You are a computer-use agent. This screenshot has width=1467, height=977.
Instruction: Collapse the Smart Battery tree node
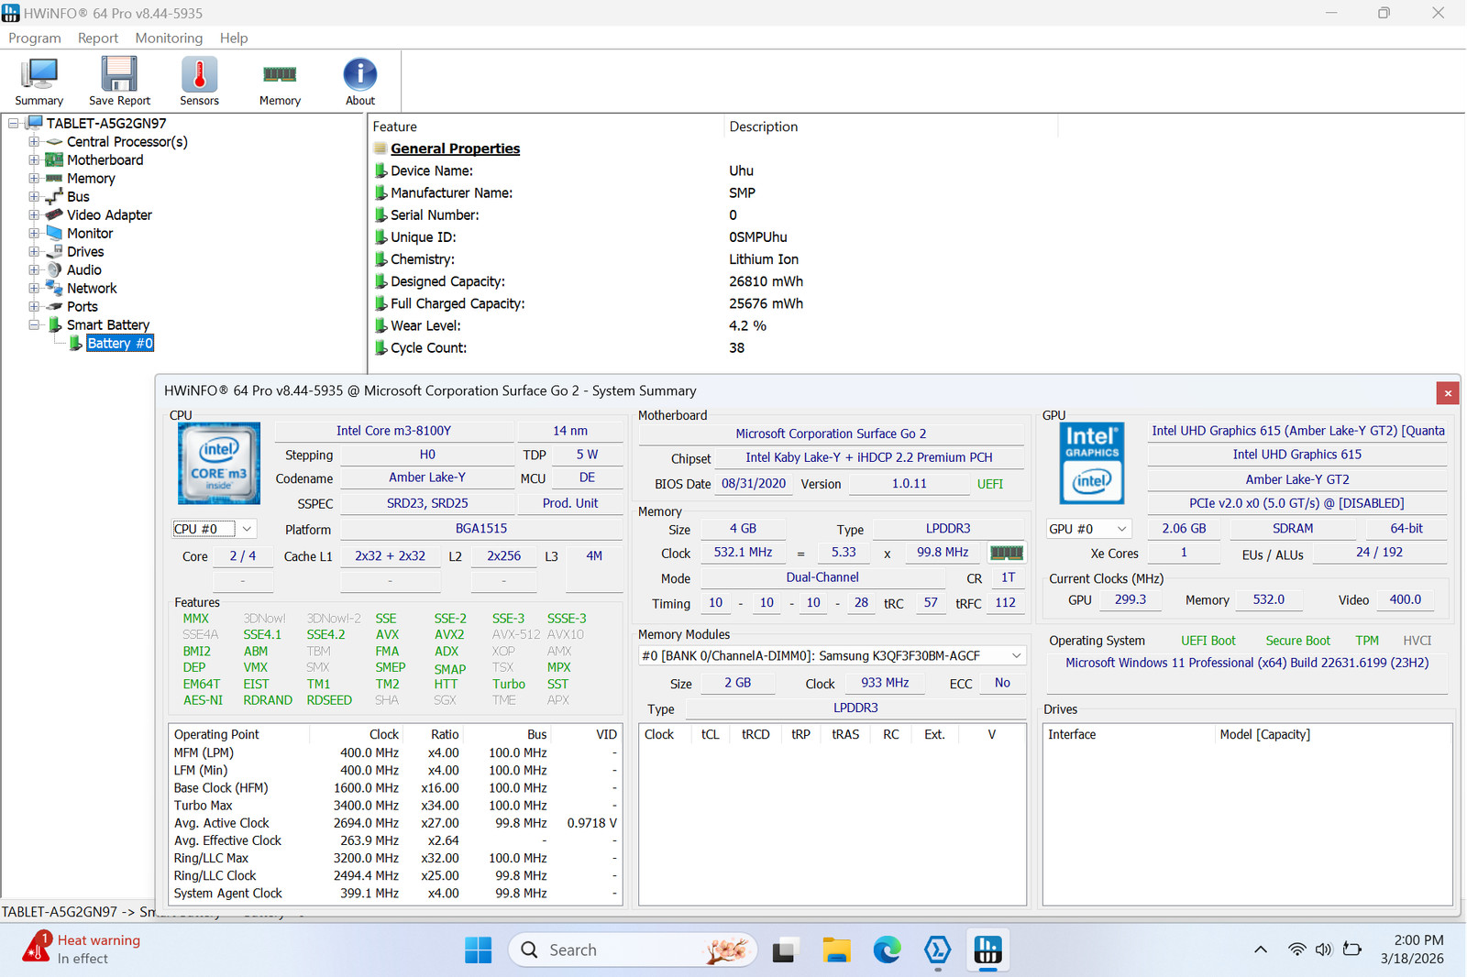point(34,325)
